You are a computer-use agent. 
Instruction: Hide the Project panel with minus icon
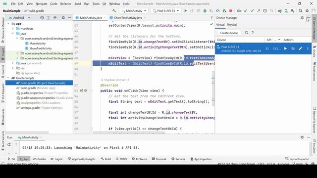pyautogui.click(x=69, y=18)
